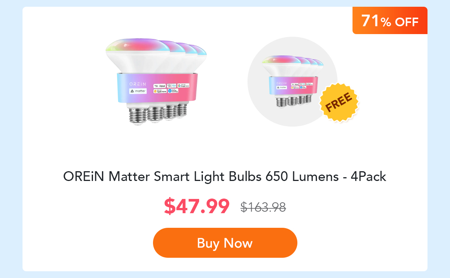This screenshot has width=450, height=278.
Task: Open the free bulb pack circular thumbnail
Action: click(x=292, y=82)
